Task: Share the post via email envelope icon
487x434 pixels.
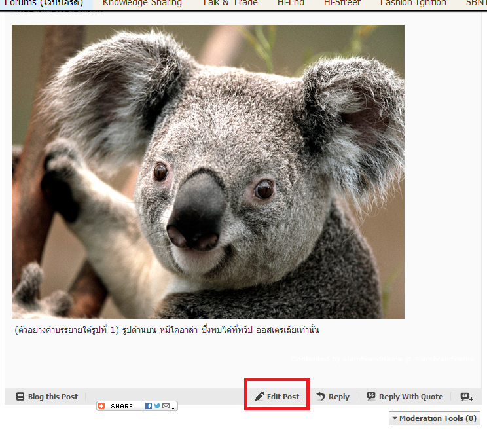Action: pos(166,407)
